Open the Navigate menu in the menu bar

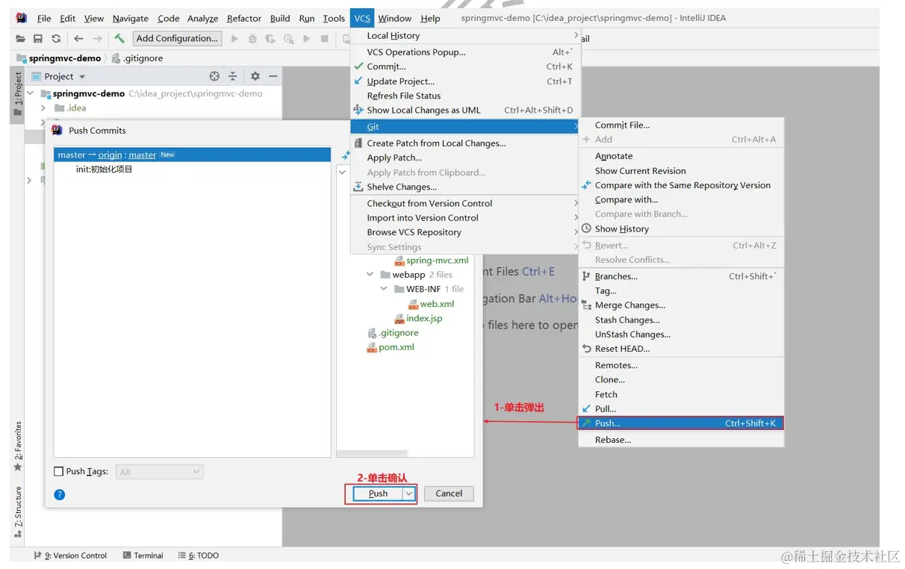tap(131, 19)
